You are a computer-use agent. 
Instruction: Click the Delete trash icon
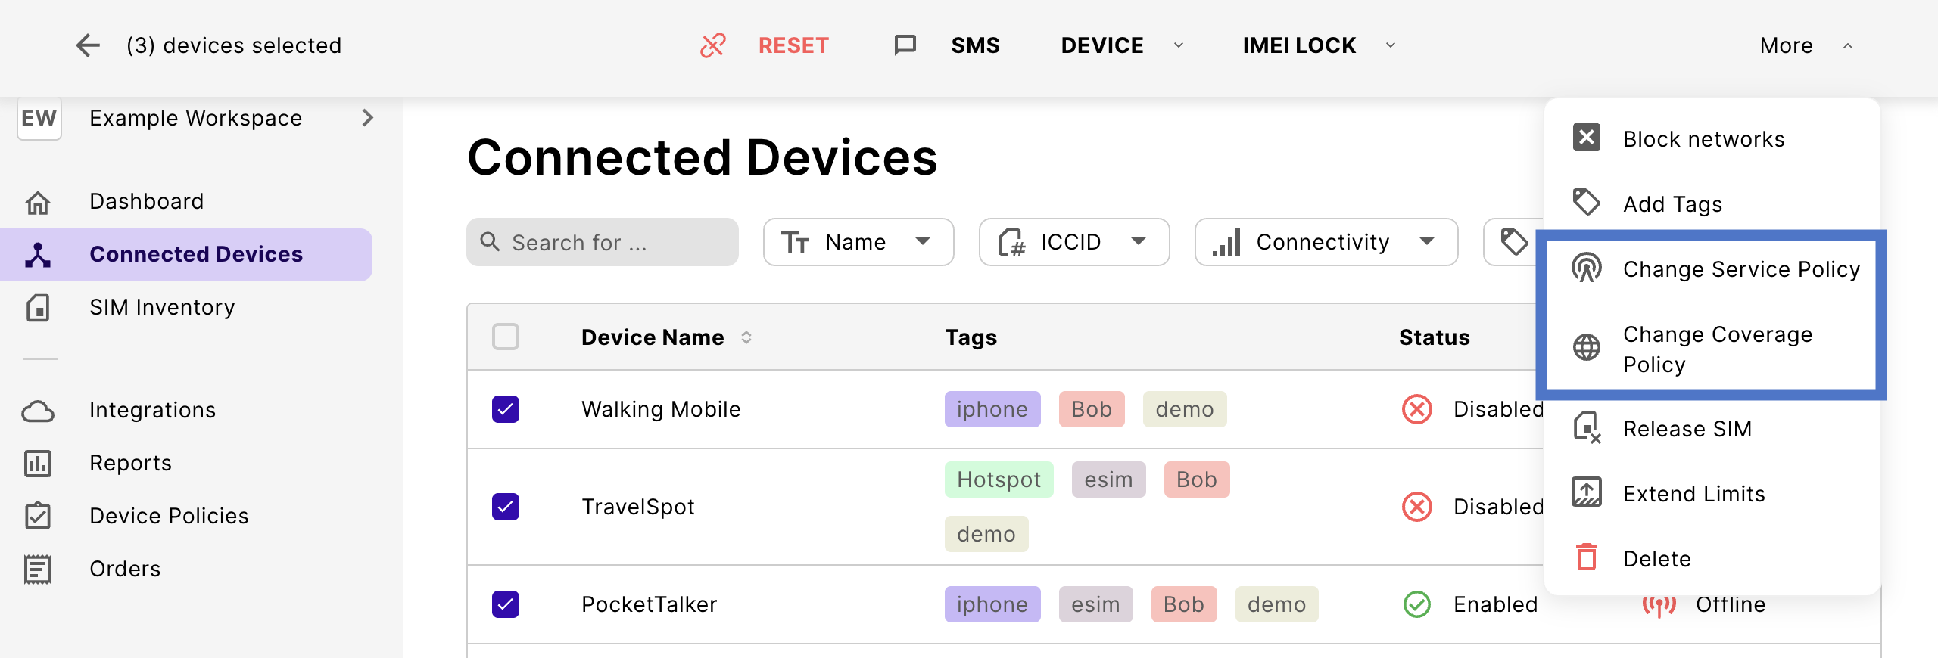(x=1586, y=558)
